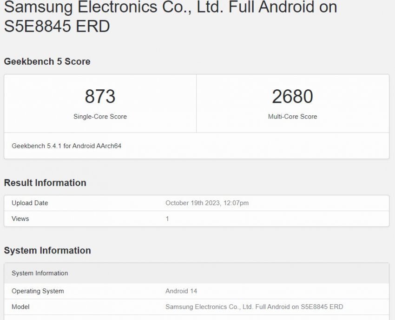Viewport: 395px width, 320px height.
Task: Click the Geekbench 5 Score heading
Action: pyautogui.click(x=47, y=61)
